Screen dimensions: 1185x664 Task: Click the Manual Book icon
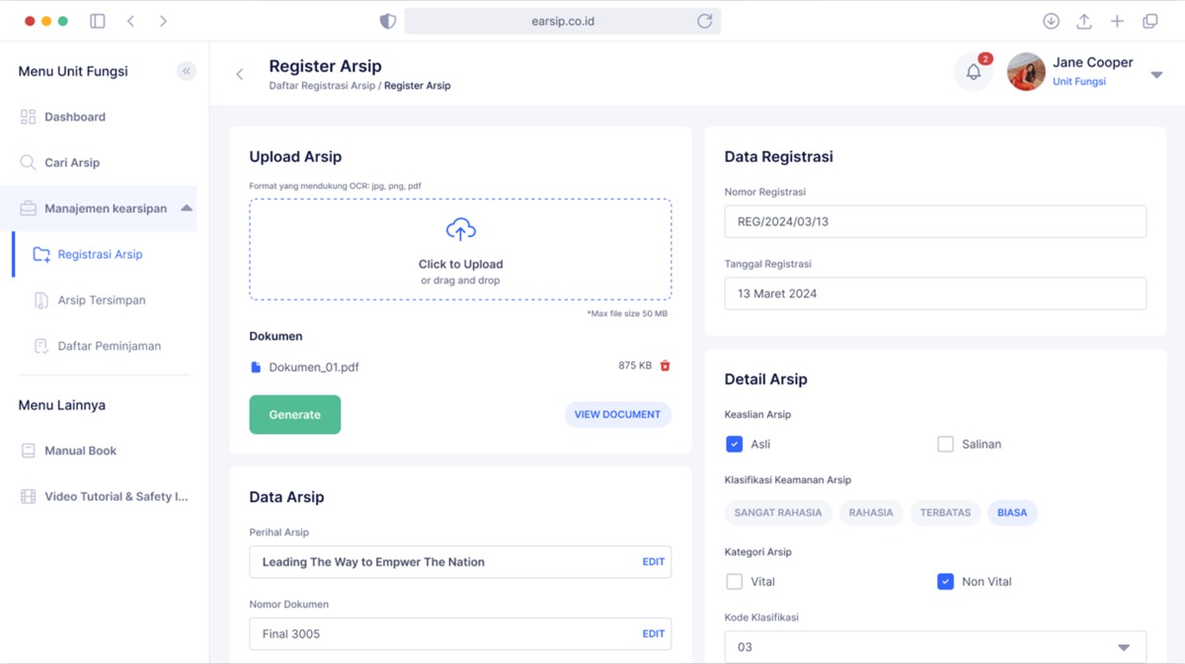pyautogui.click(x=28, y=451)
